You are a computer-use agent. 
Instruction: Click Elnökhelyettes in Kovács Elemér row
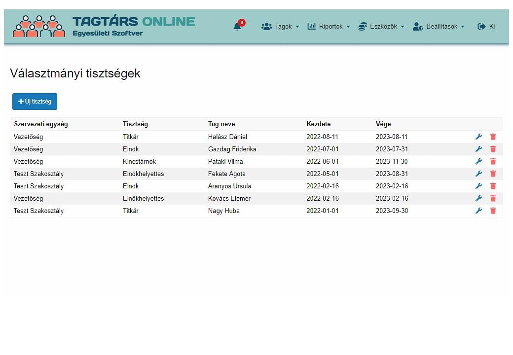click(x=144, y=198)
